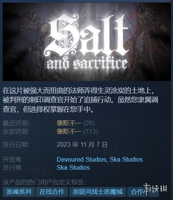Click the add-tag plus button after the tags
This screenshot has height=200, width=173.
[153, 192]
